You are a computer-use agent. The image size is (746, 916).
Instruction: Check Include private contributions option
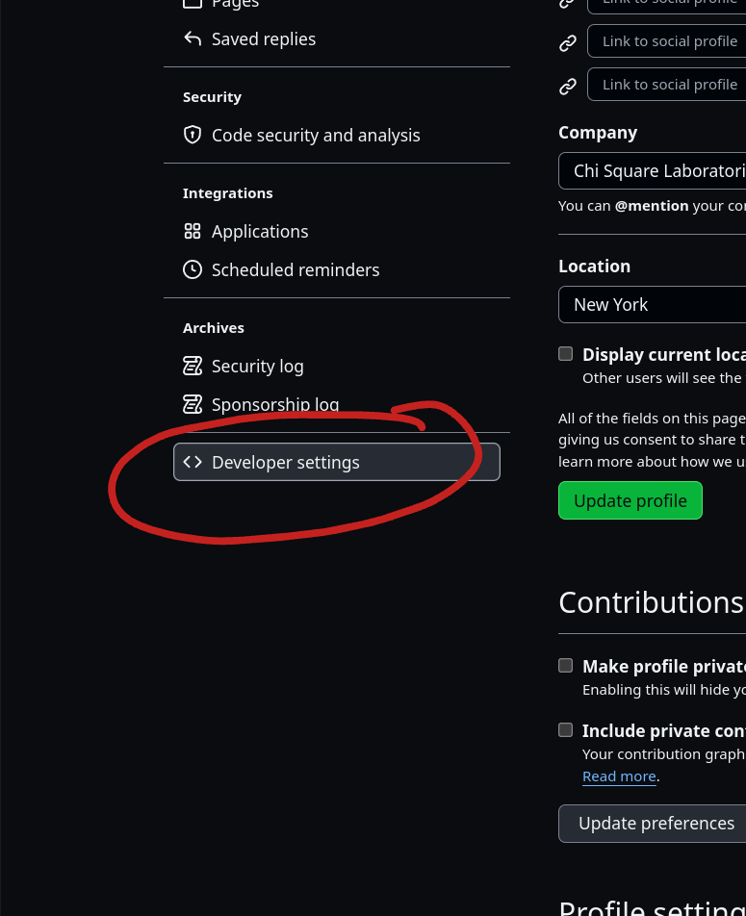566,730
